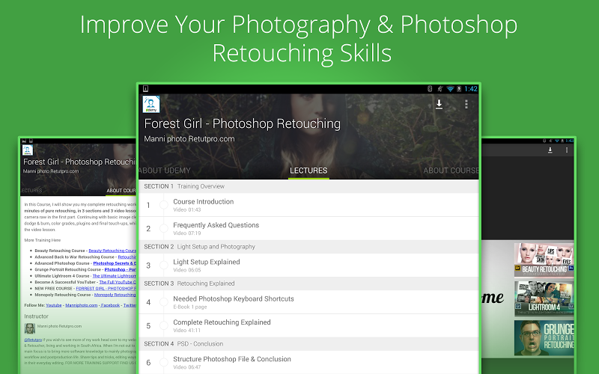Select the LECTURES tab in left tablet
This screenshot has height=374, width=599.
point(31,191)
